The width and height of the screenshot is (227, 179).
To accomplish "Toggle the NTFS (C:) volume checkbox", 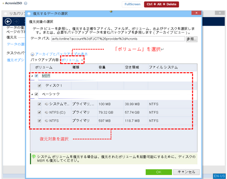I will click(39, 112).
